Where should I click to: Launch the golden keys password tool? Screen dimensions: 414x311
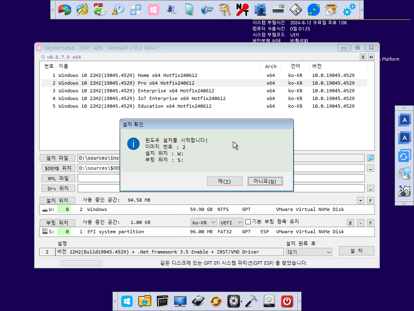(x=225, y=10)
